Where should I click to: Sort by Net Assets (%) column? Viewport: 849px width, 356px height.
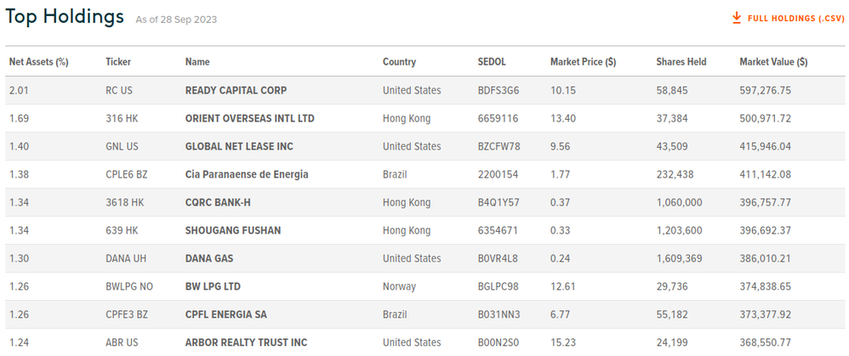pos(38,62)
